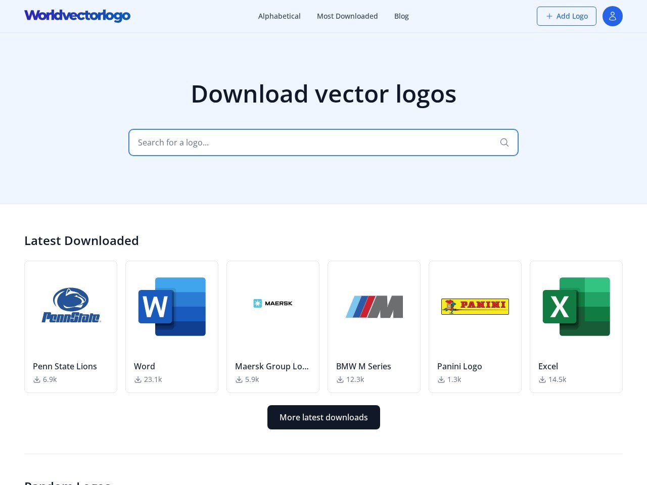Open the Panini Logo title link
This screenshot has width=647, height=485.
pos(459,366)
